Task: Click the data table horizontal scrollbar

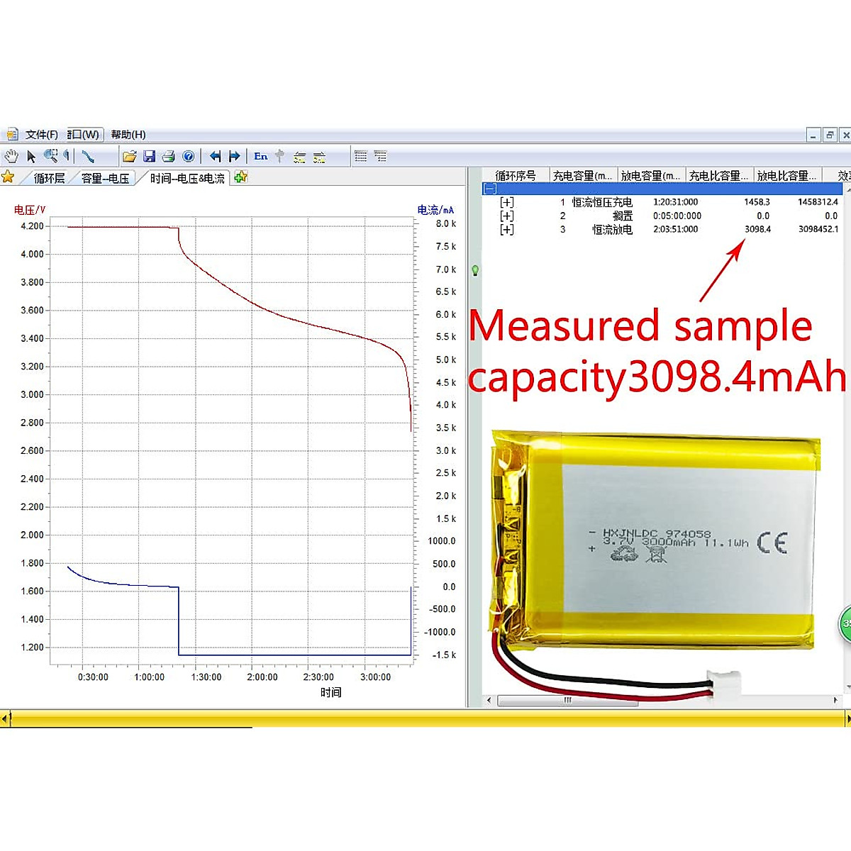Action: 567,700
